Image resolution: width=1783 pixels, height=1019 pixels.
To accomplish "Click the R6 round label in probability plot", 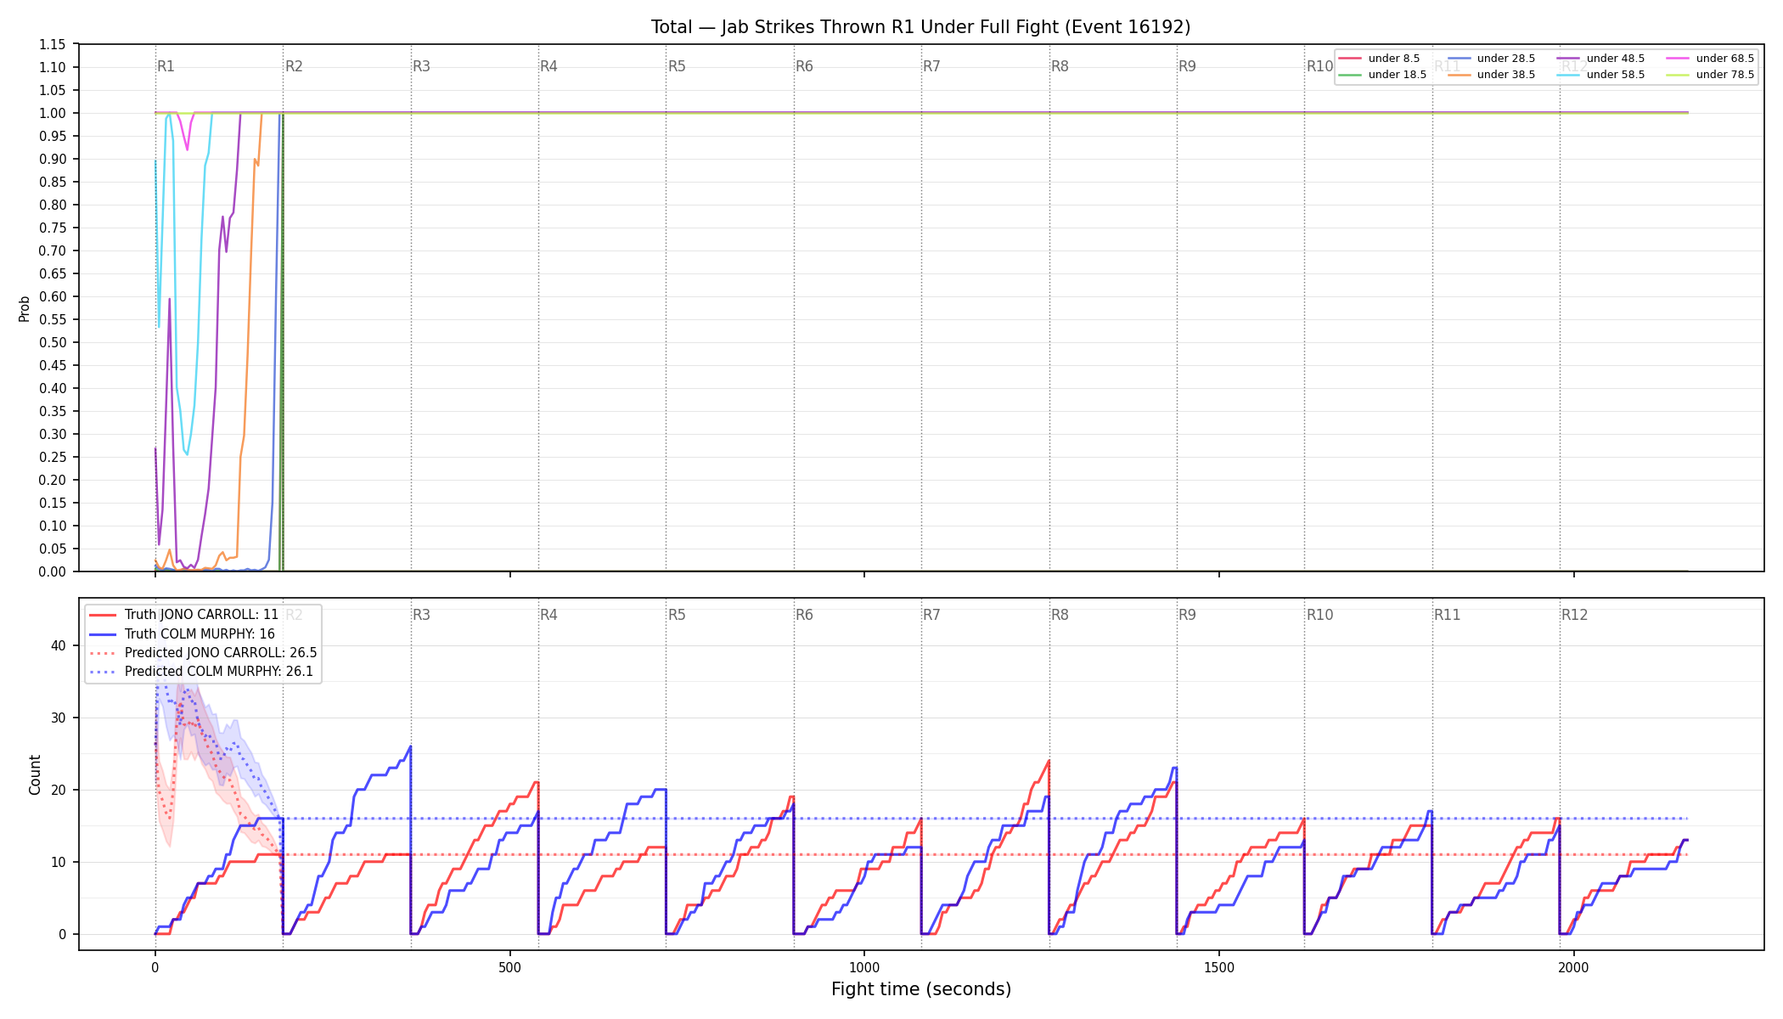I will [x=804, y=66].
